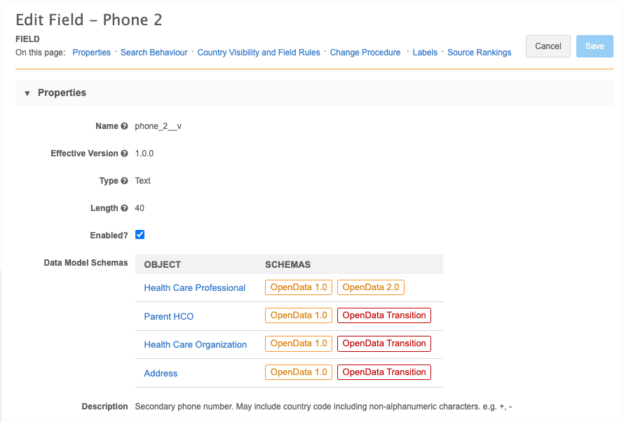Click the help icon beside Effective Version
This screenshot has height=422, width=624.
[x=124, y=154]
